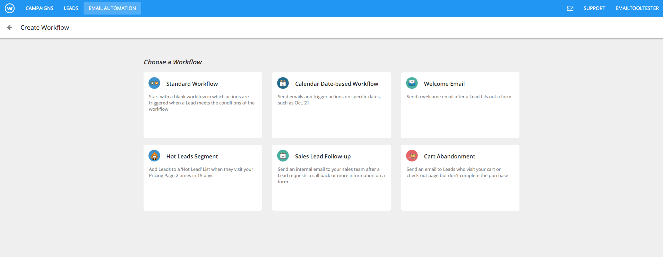Choose the Standard Workflow title
This screenshot has width=663, height=257.
pyautogui.click(x=192, y=84)
